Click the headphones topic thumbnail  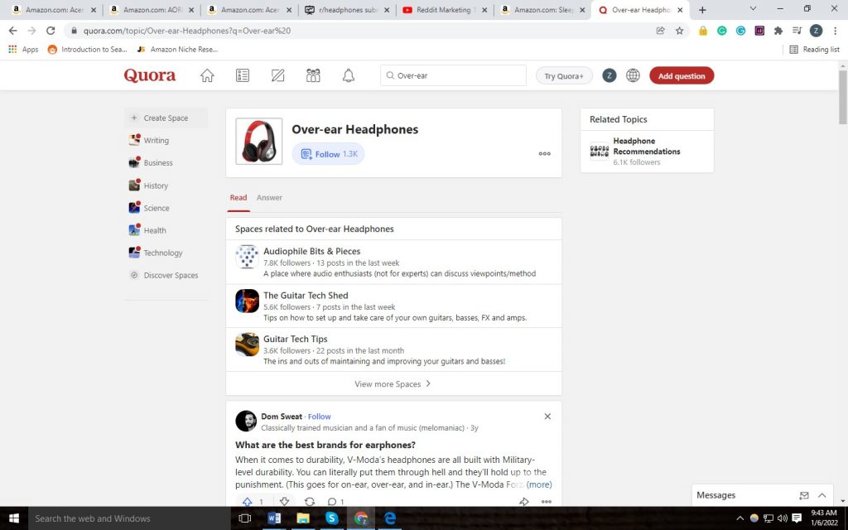click(x=259, y=141)
